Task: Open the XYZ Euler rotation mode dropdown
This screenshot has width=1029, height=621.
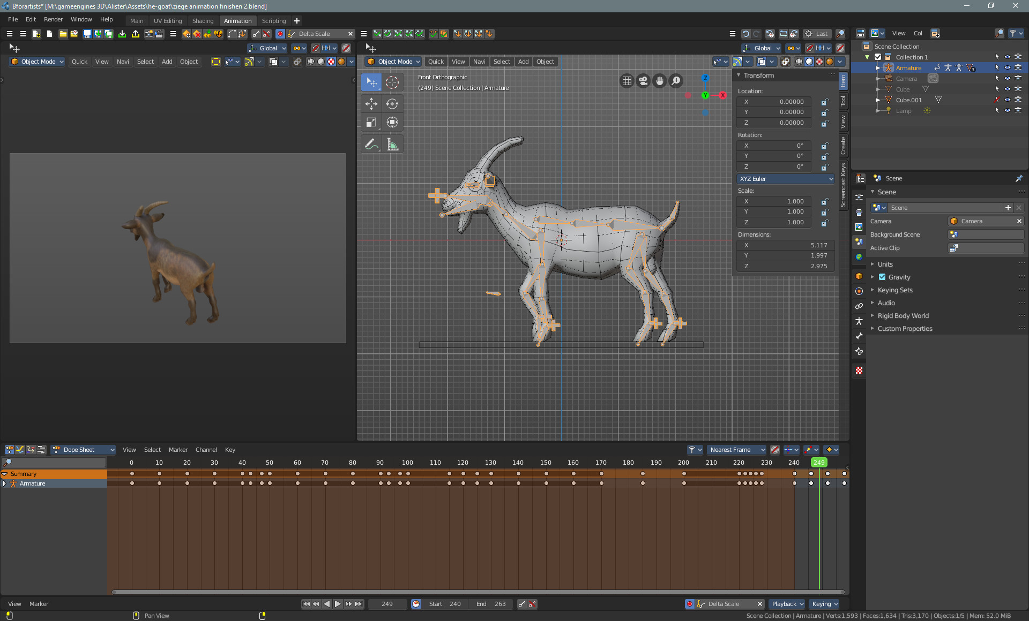Action: (x=785, y=179)
